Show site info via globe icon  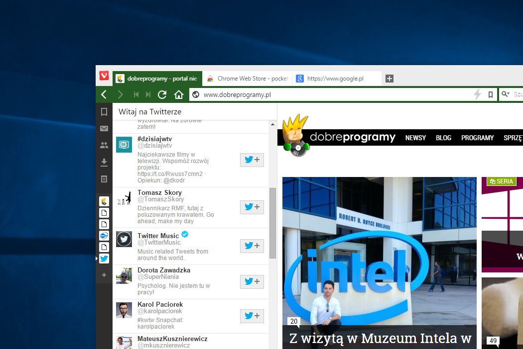196,94
